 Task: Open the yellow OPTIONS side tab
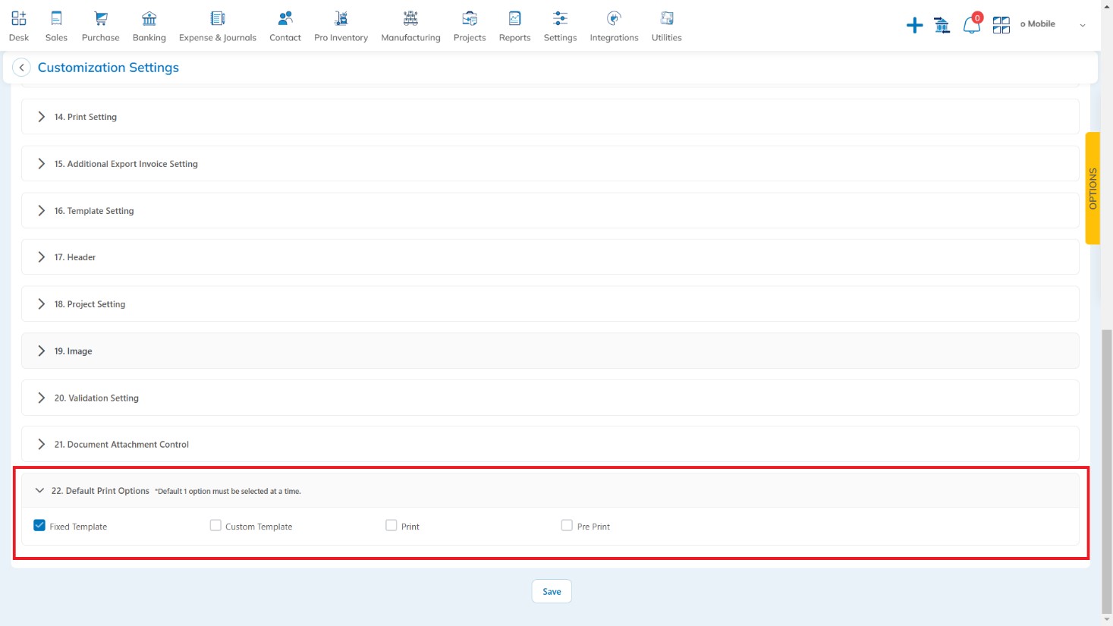coord(1093,188)
